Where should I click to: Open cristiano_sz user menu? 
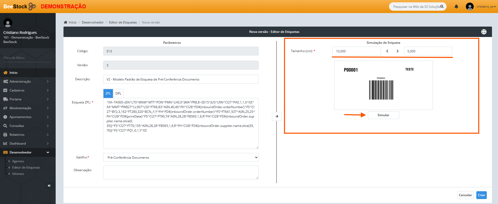coord(481,7)
